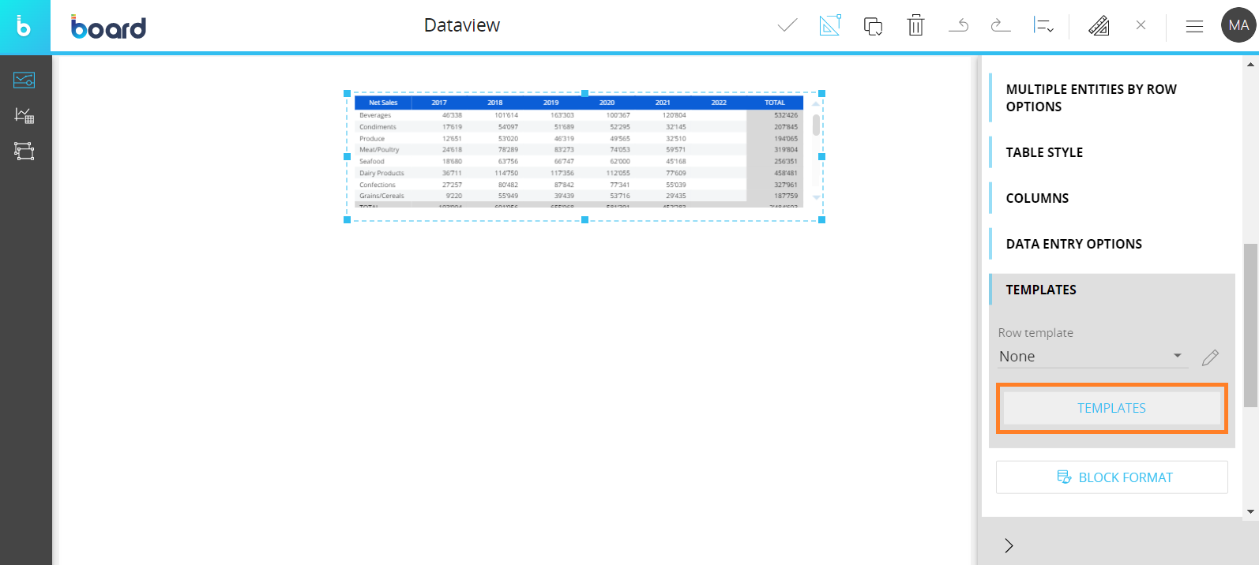
Task: Open the hamburger main menu
Action: point(1194,26)
